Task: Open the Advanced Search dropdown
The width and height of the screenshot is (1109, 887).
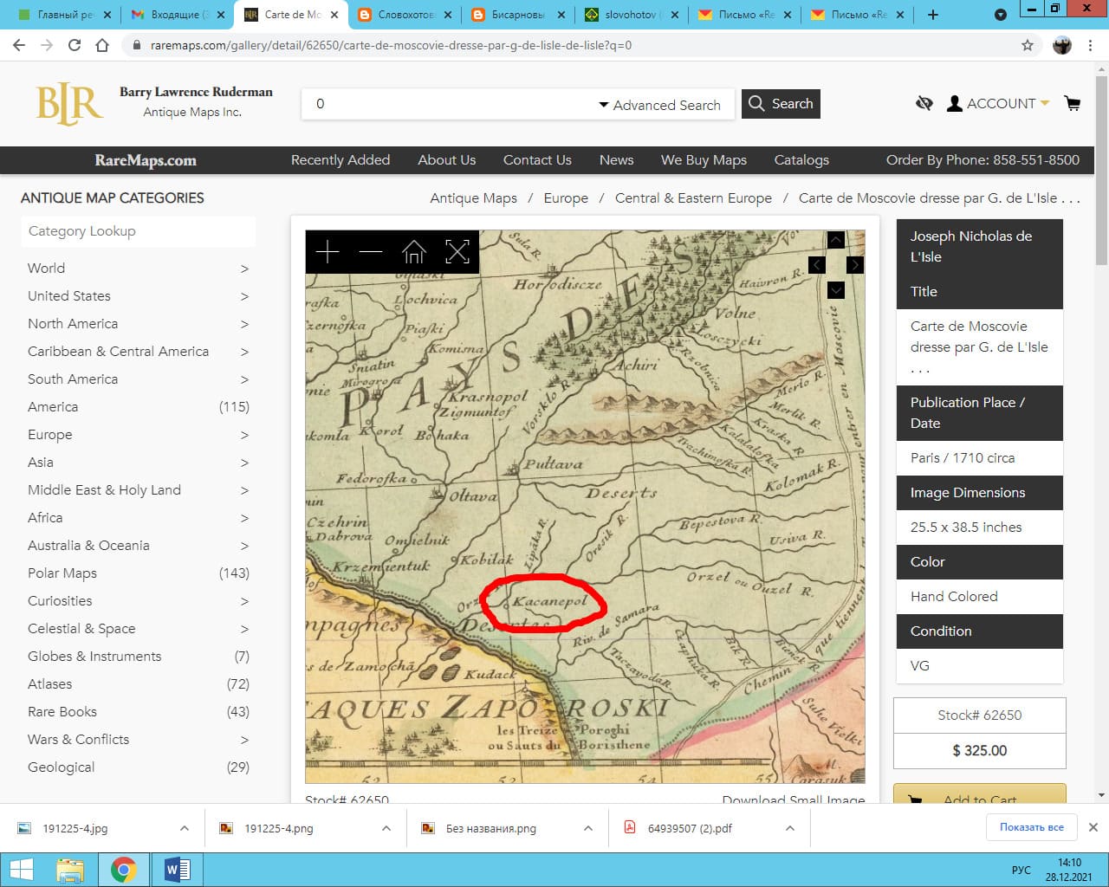Action: (659, 105)
